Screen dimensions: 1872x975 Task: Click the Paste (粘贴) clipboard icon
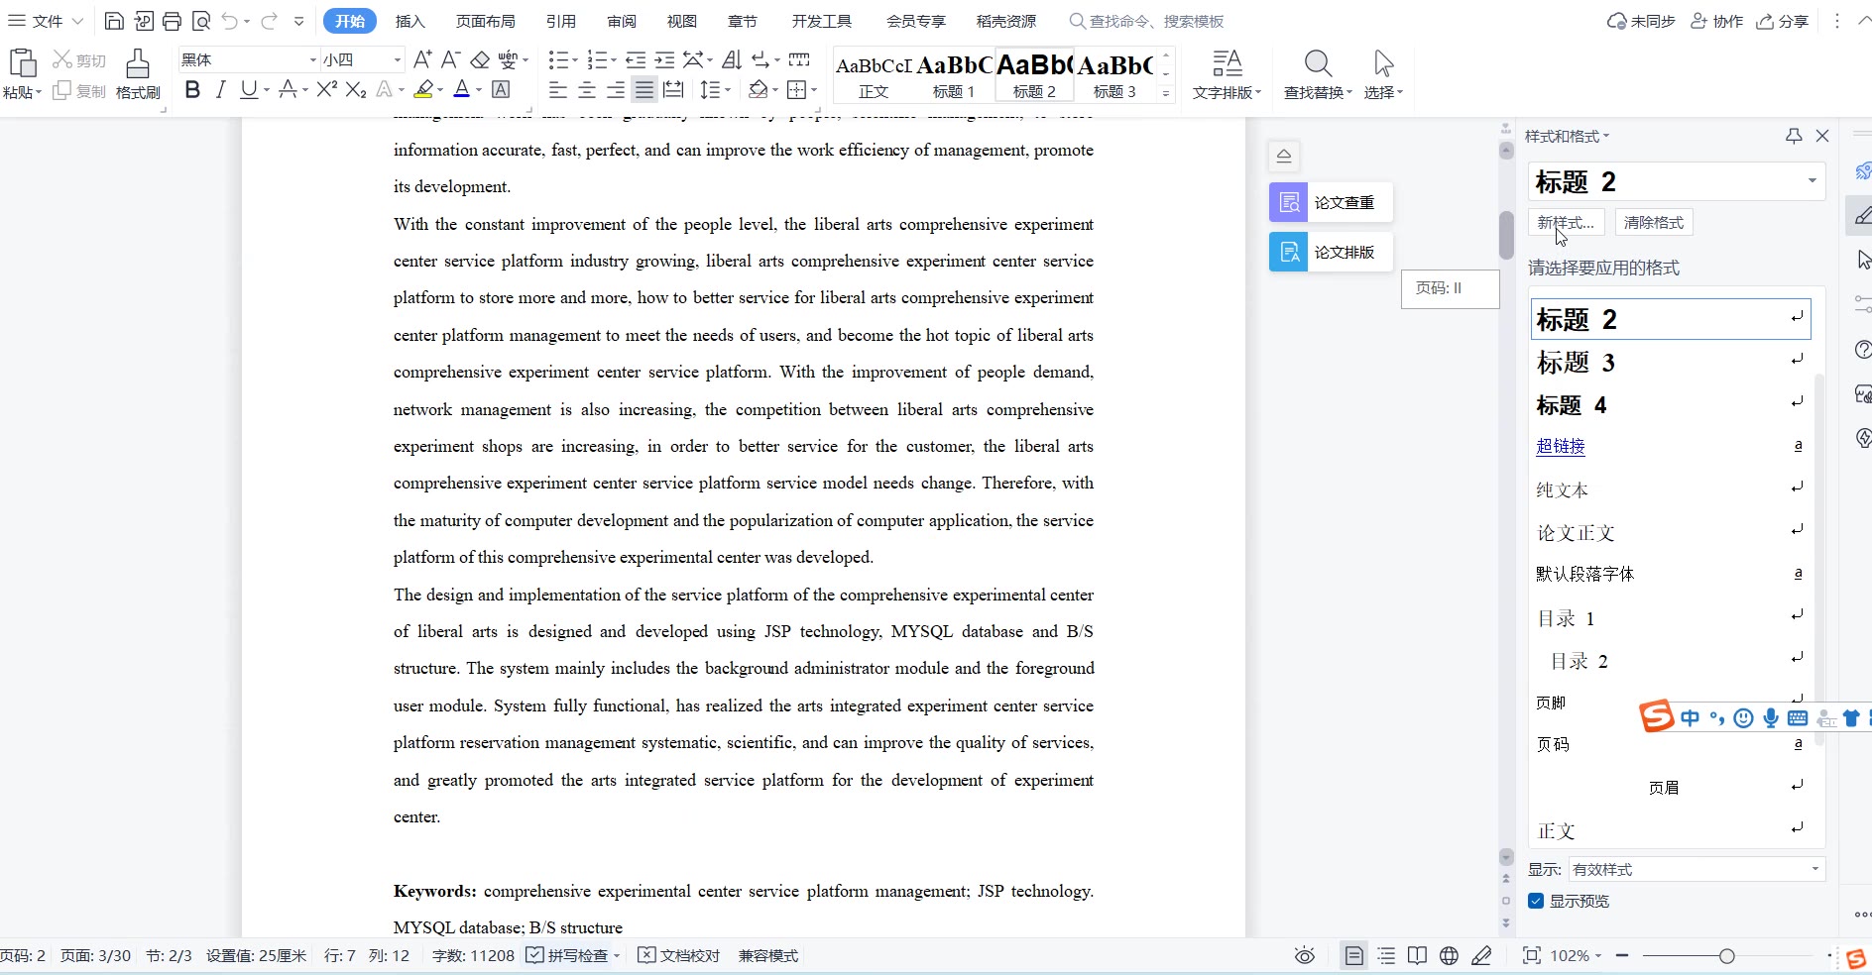(22, 63)
